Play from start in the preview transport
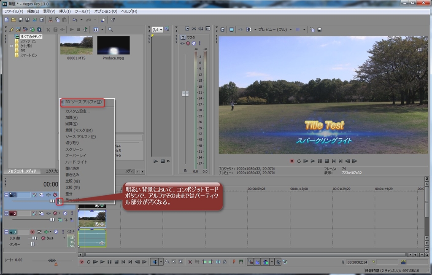The image size is (432, 275). click(x=305, y=161)
